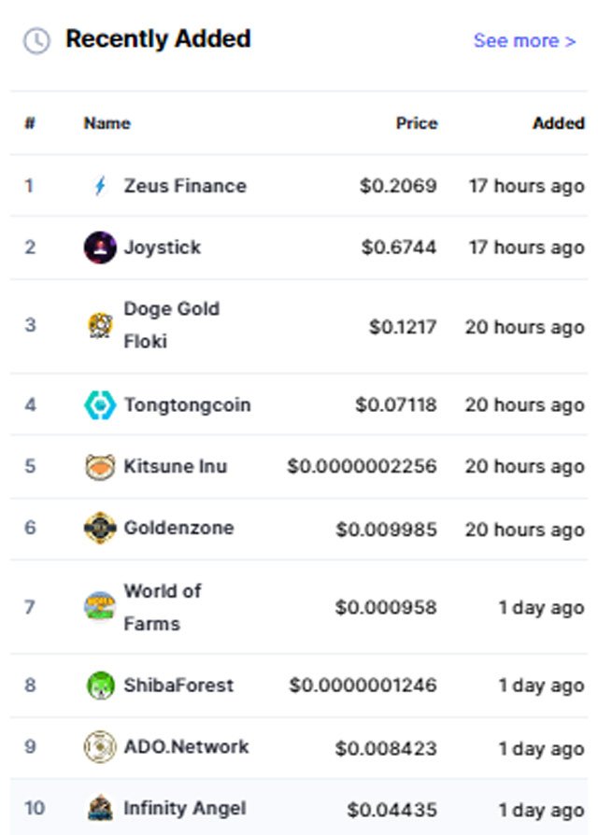Select the Infinity Angel row name
This screenshot has width=598, height=835.
point(185,808)
